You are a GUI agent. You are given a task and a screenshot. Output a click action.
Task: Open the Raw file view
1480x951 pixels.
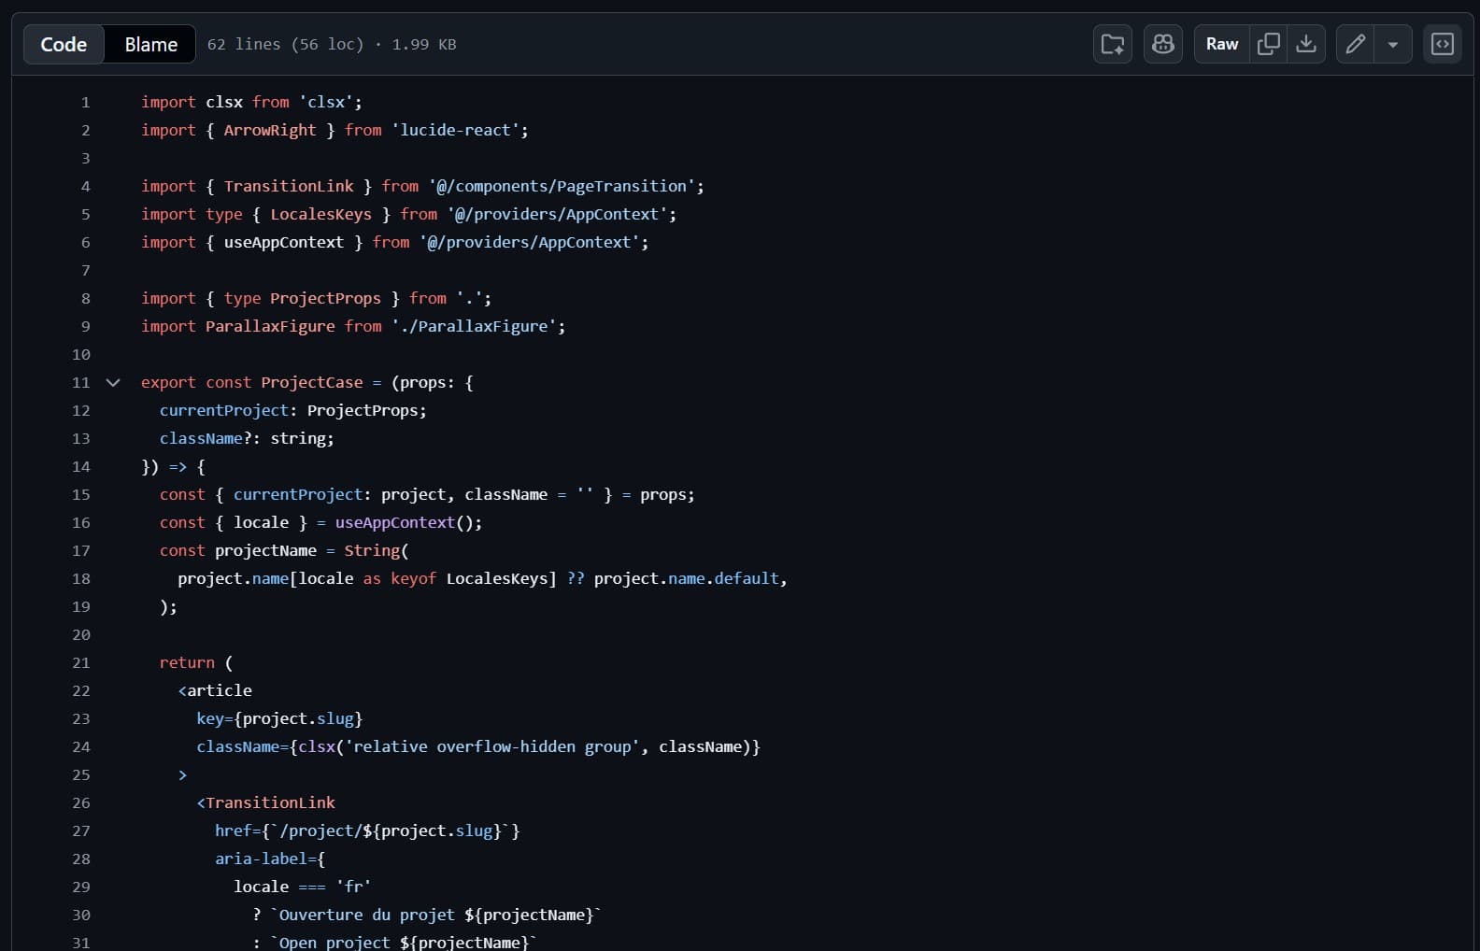(x=1222, y=44)
